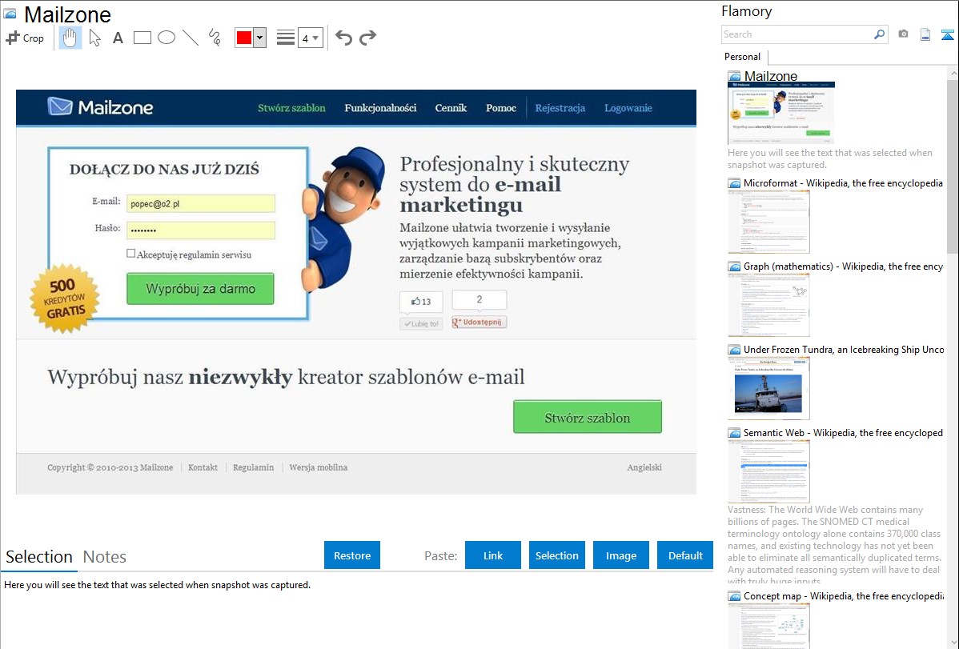The height and width of the screenshot is (649, 959).
Task: Activate the hand pan tool
Action: click(x=70, y=38)
